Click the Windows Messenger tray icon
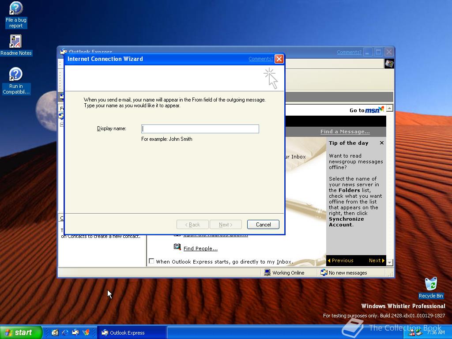The height and width of the screenshot is (339, 452). (412, 333)
